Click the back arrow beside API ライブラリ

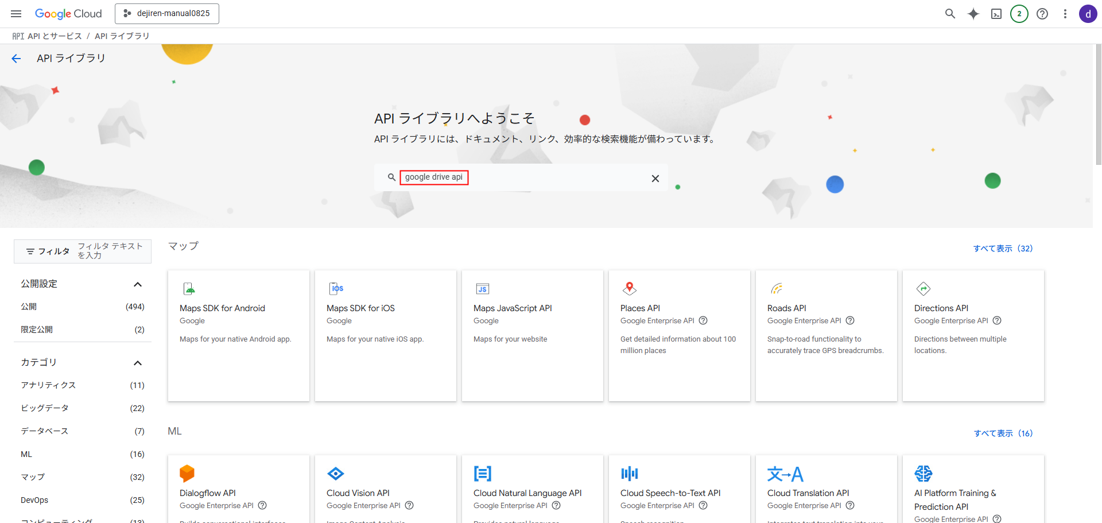tap(16, 59)
